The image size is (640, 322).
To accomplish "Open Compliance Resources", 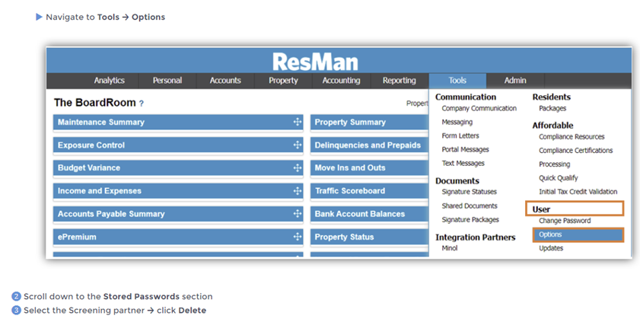I will [572, 137].
